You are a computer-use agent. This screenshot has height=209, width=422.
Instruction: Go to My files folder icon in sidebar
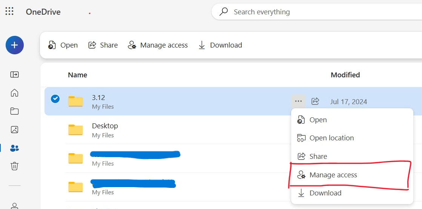(14, 111)
